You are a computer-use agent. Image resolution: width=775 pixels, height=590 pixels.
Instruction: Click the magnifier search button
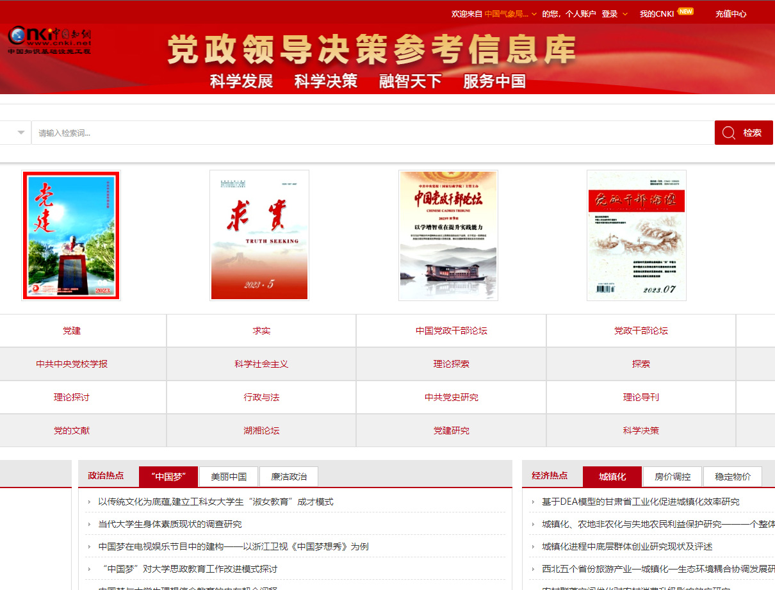tap(743, 133)
